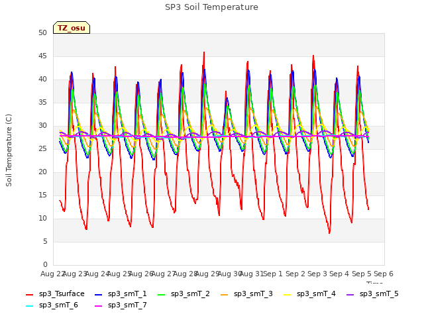Click the SP3 Soil Temperature chart title

tap(211, 7)
